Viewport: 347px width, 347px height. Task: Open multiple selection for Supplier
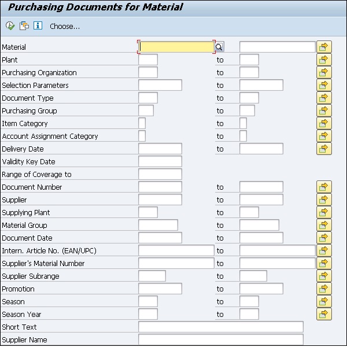pyautogui.click(x=324, y=200)
